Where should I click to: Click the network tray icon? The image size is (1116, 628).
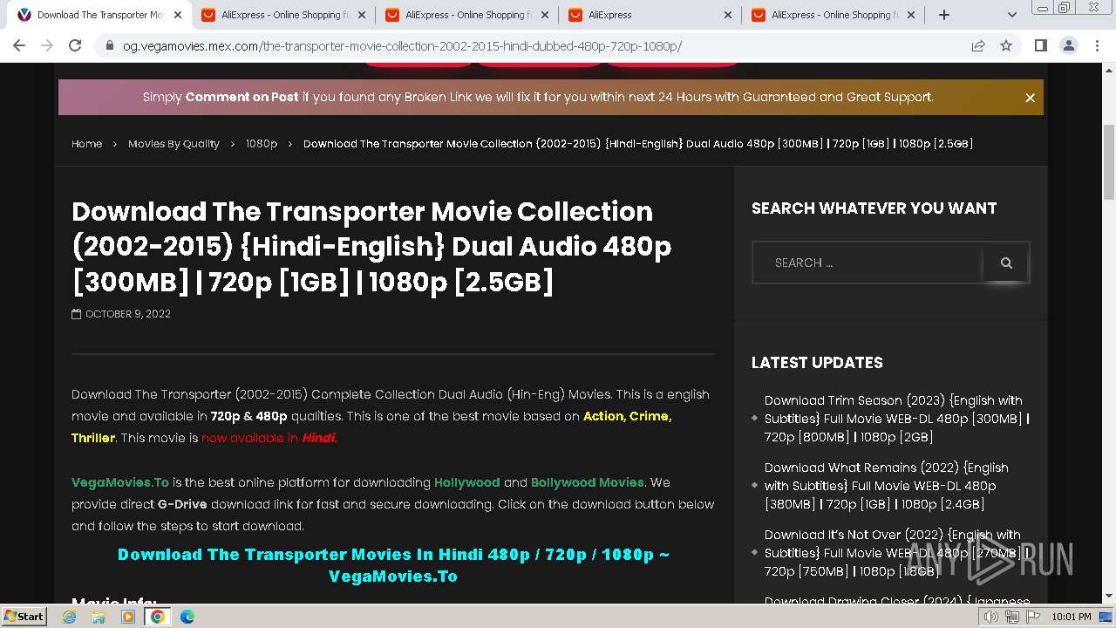1011,617
